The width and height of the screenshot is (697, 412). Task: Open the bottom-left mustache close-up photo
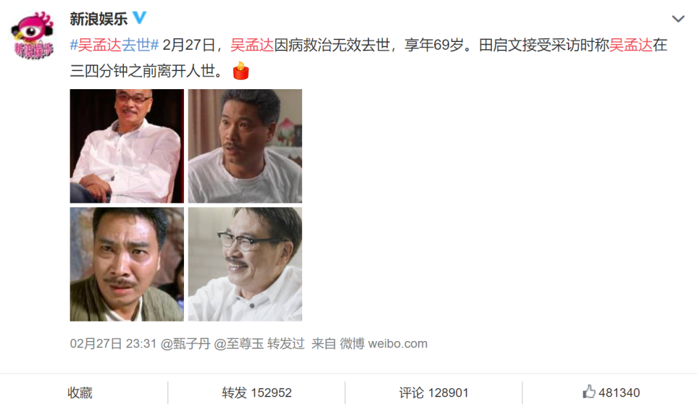click(126, 264)
